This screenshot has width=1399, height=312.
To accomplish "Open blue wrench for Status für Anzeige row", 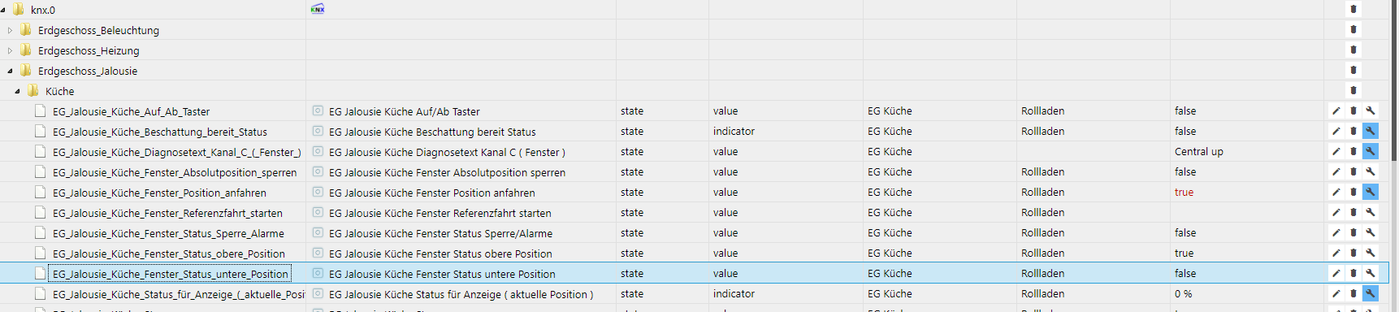I will [1371, 293].
